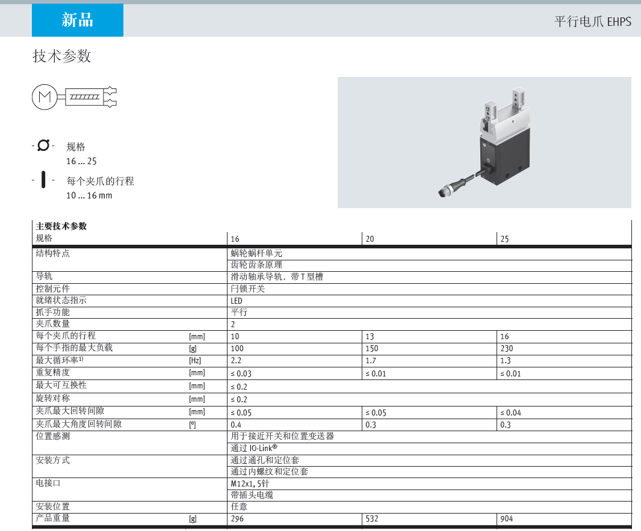The image size is (641, 531).
Task: Click the motor and spindle drive symbol
Action: click(75, 97)
